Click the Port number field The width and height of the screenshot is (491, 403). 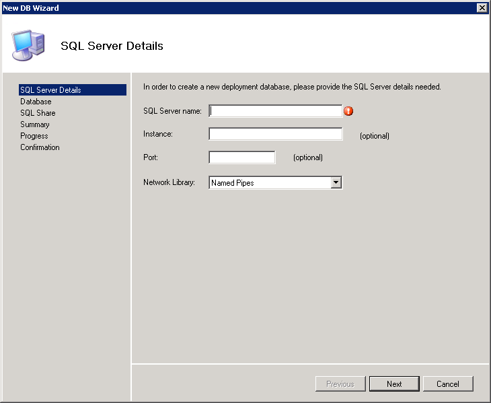tap(242, 157)
